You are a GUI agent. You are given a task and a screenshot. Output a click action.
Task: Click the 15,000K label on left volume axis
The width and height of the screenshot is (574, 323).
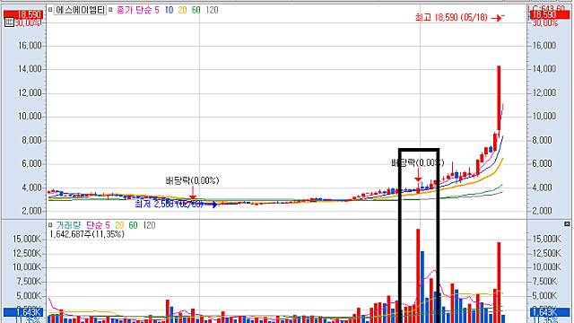tap(27, 240)
